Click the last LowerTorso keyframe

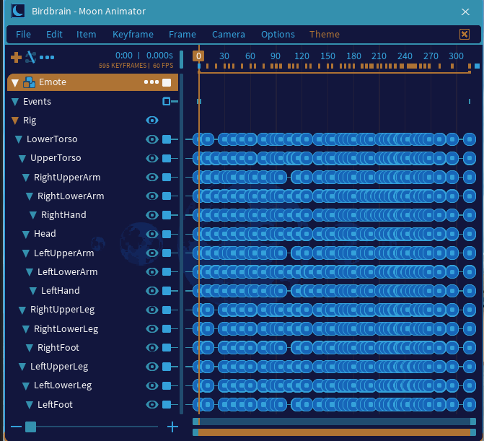(470, 139)
